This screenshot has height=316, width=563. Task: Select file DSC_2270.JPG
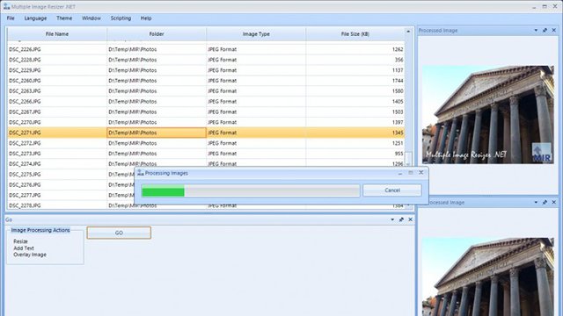tap(25, 122)
